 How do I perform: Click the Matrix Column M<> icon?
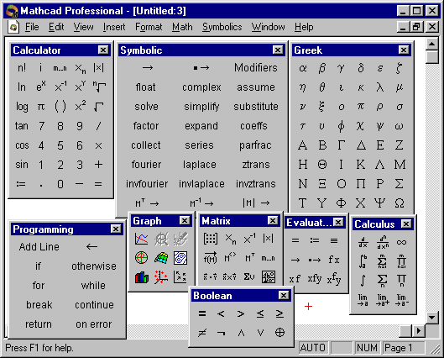[x=230, y=258]
